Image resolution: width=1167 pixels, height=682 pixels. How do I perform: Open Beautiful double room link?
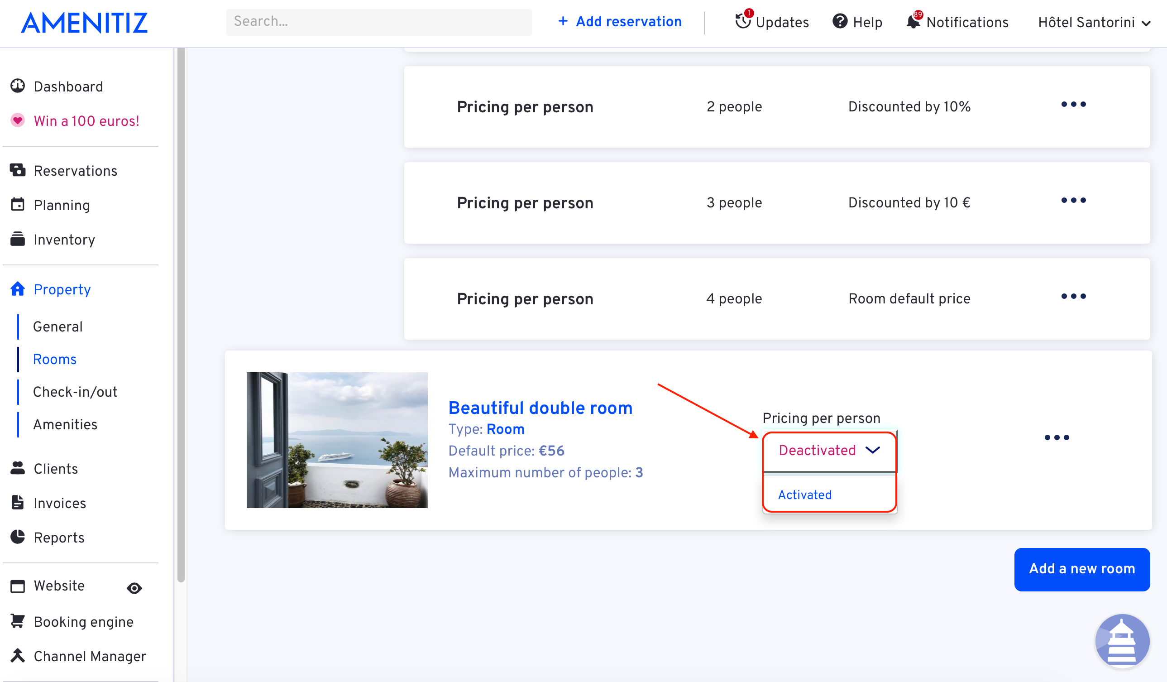tap(540, 408)
